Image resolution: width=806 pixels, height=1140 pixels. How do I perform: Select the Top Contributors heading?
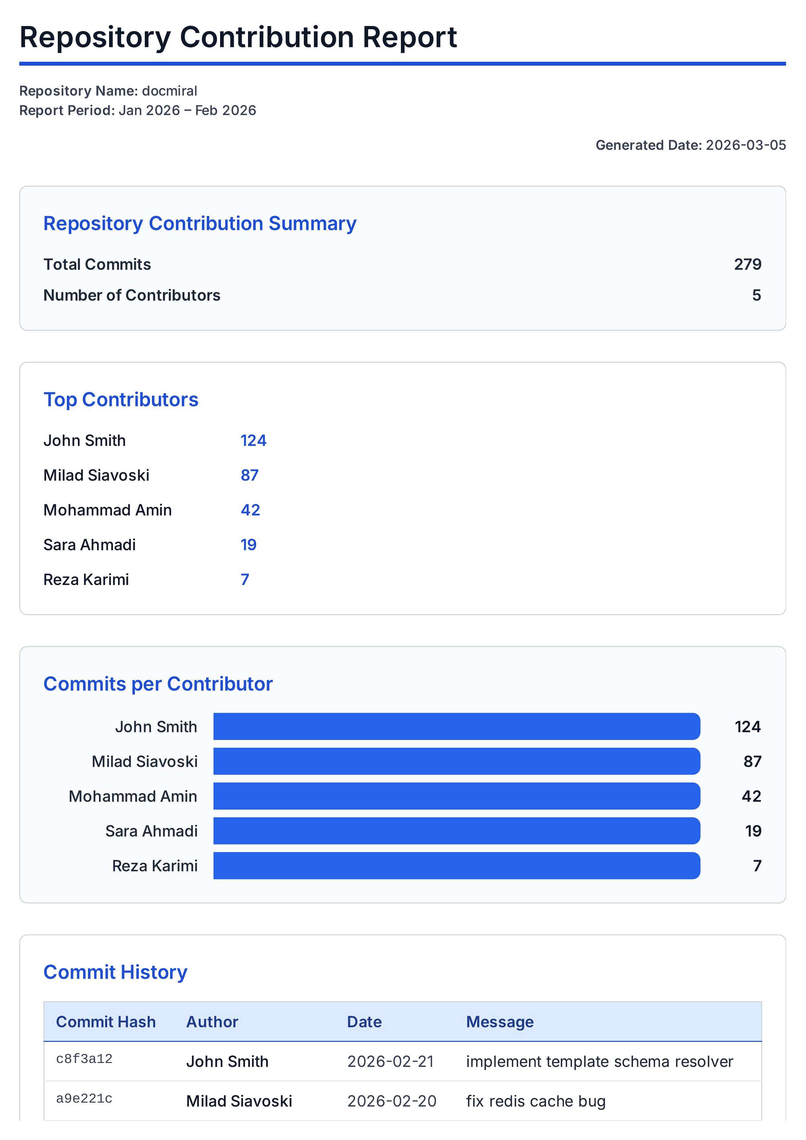pos(121,399)
